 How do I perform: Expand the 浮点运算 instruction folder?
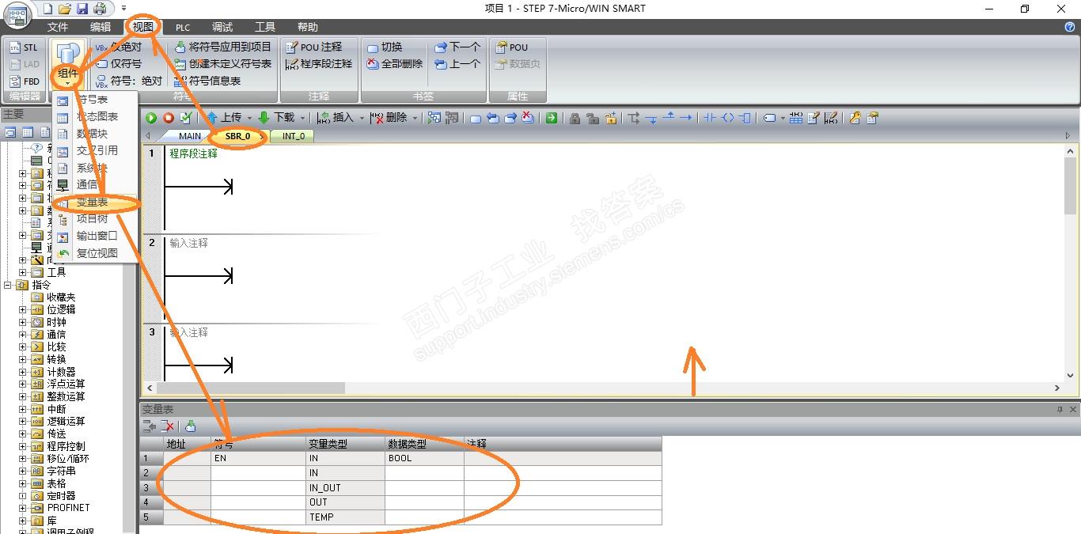coord(23,384)
